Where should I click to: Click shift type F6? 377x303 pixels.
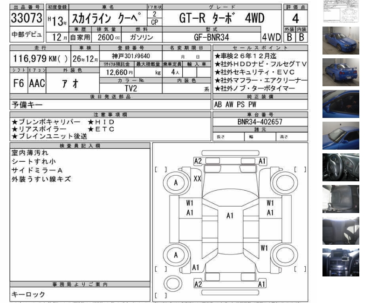point(19,83)
